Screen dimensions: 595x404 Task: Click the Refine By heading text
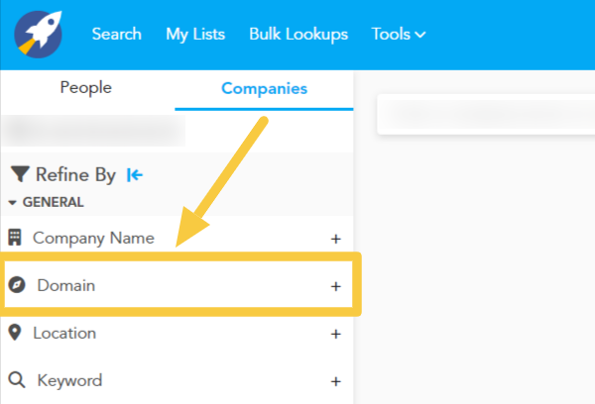(75, 175)
